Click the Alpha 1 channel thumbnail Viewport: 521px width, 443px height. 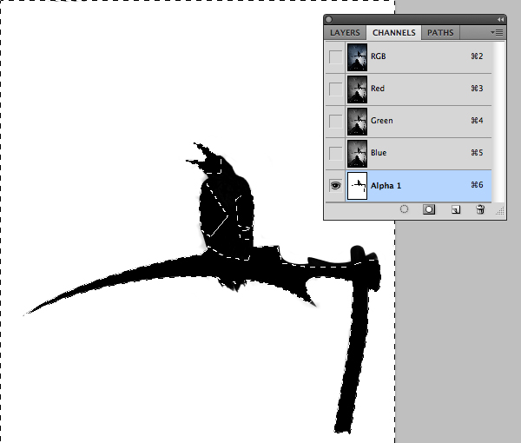(357, 185)
